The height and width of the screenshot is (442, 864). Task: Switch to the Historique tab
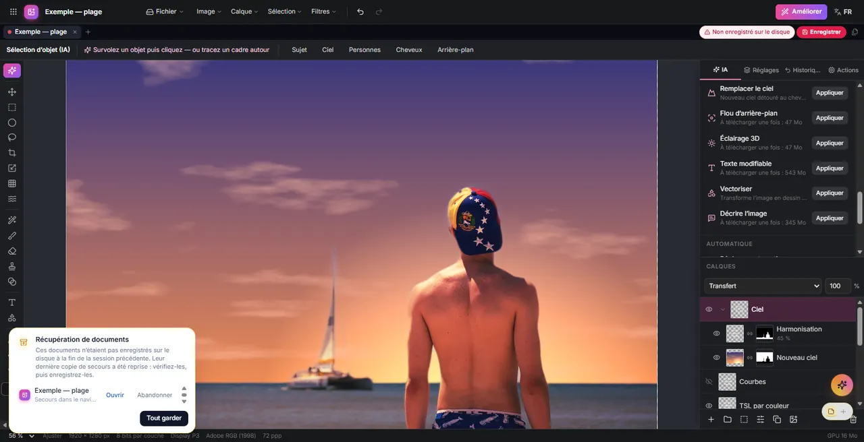tap(803, 70)
